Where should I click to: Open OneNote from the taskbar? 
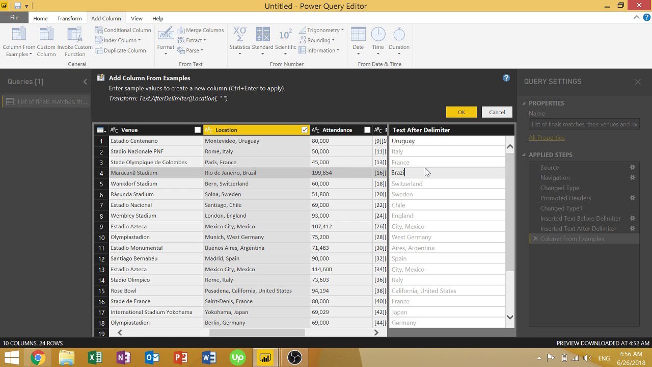point(123,358)
